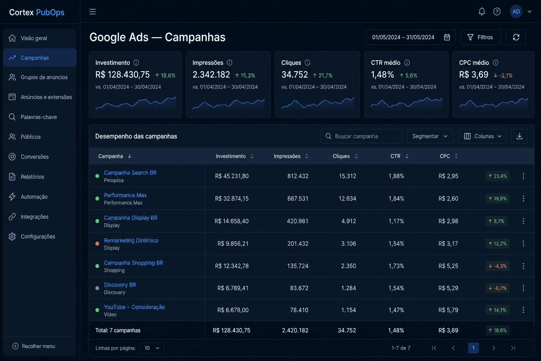Click the Relatórios document icon
This screenshot has width=541, height=361.
point(12,177)
